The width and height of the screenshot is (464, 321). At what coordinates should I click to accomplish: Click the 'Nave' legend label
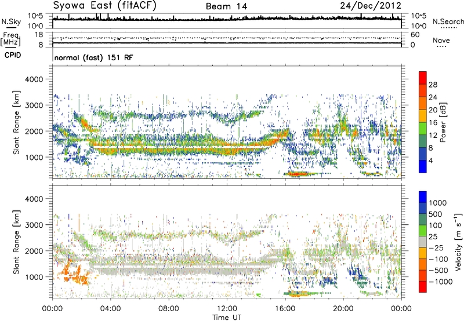[441, 40]
